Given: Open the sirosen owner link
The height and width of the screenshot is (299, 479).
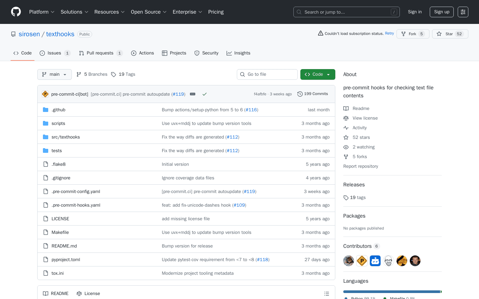Looking at the screenshot, I should tap(29, 34).
